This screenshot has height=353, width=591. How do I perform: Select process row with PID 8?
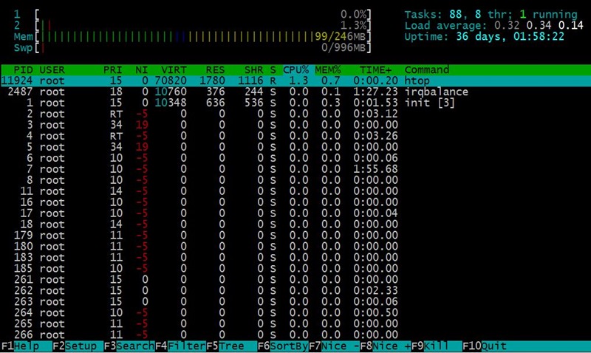[x=295, y=180]
